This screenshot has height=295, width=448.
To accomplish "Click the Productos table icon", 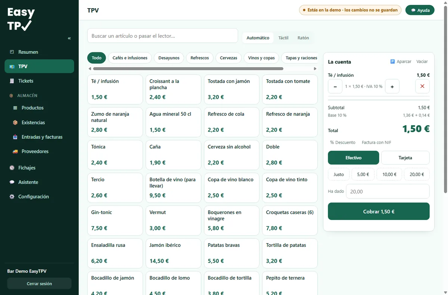I will point(15,108).
